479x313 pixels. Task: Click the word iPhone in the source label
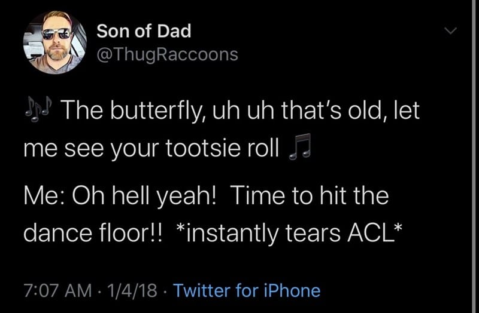pos(290,291)
